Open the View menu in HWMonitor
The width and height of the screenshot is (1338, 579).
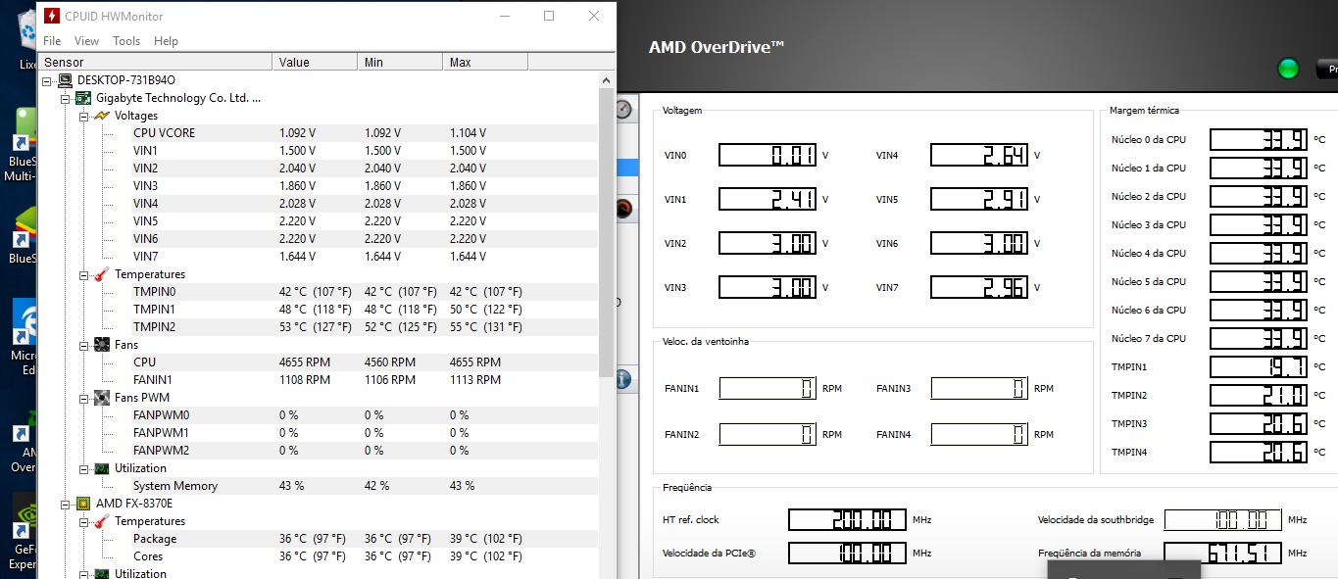point(86,41)
